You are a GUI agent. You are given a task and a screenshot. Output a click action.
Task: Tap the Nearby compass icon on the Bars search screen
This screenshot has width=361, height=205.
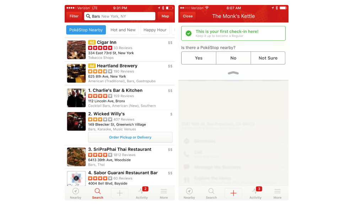pos(75,192)
